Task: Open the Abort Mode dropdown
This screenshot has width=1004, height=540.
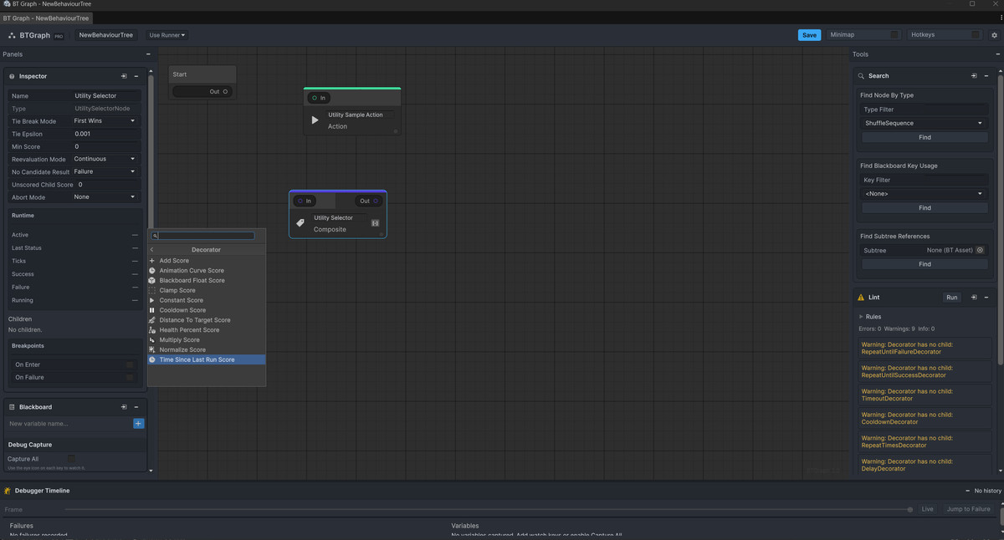Action: [105, 197]
